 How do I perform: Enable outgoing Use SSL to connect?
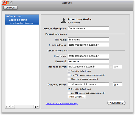[x=69, y=93]
